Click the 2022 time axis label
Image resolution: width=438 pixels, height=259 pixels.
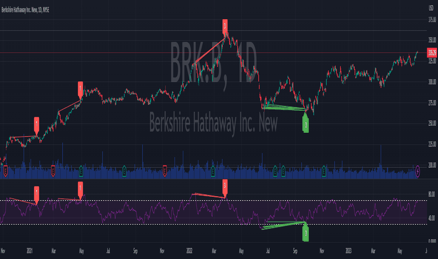coord(189,251)
